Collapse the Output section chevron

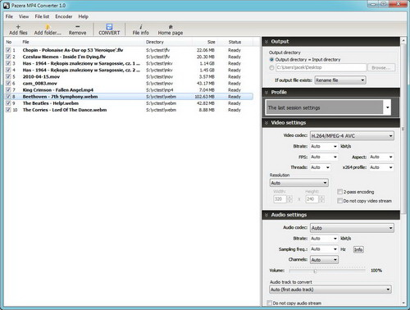266,42
